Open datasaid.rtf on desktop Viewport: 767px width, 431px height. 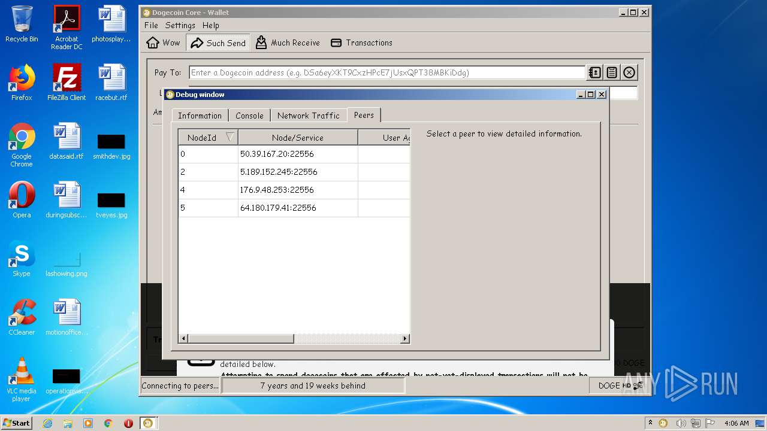67,141
